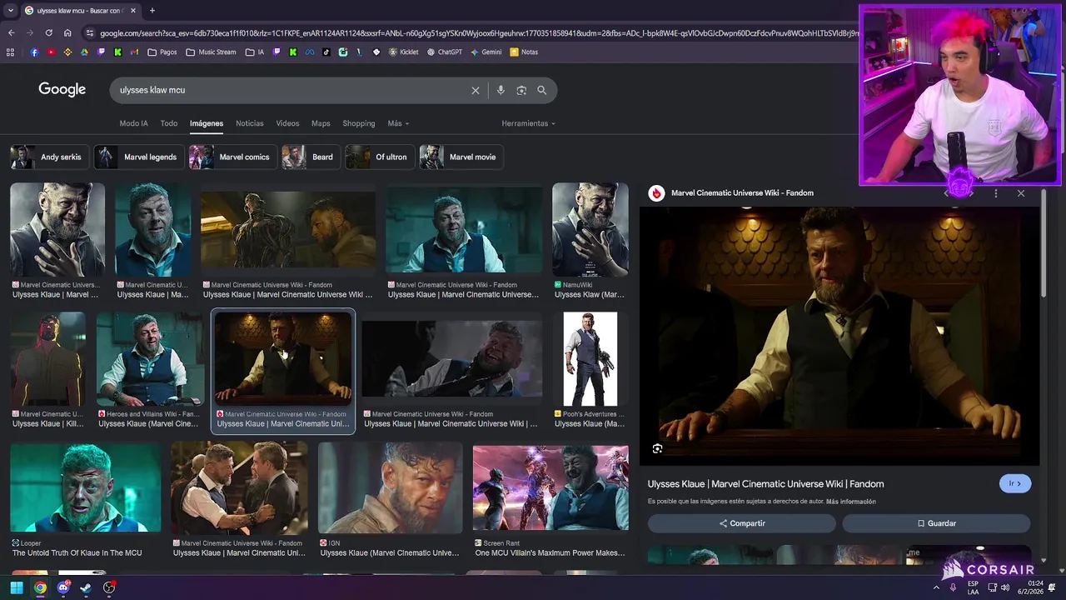The width and height of the screenshot is (1066, 600).
Task: Open Windows Start menu
Action: (x=17, y=587)
